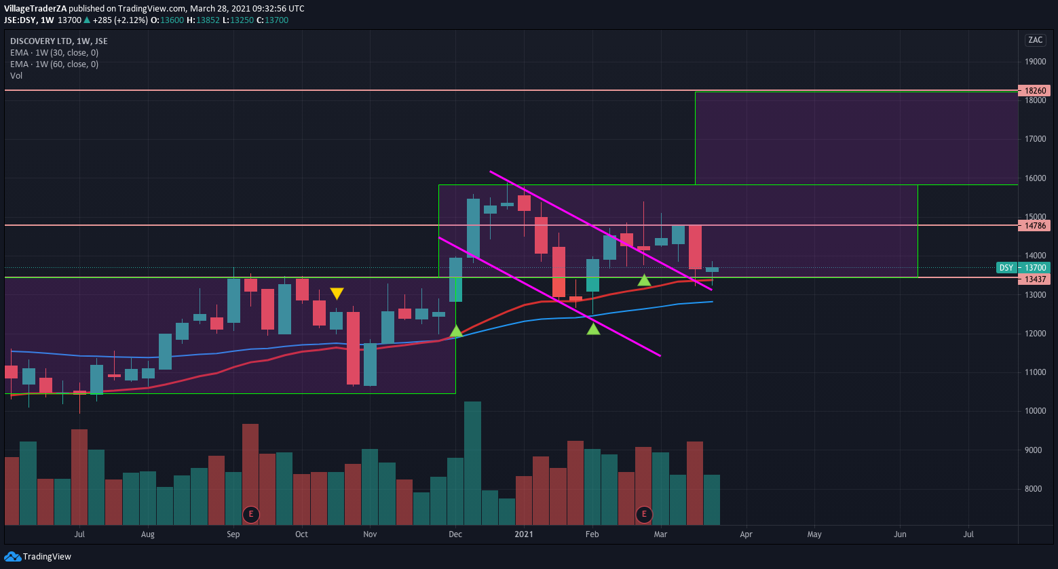Select the yellow downward triangle marker
The height and width of the screenshot is (569, 1058).
(337, 294)
